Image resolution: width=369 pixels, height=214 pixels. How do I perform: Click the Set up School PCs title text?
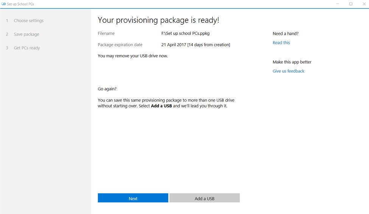(x=20, y=4)
